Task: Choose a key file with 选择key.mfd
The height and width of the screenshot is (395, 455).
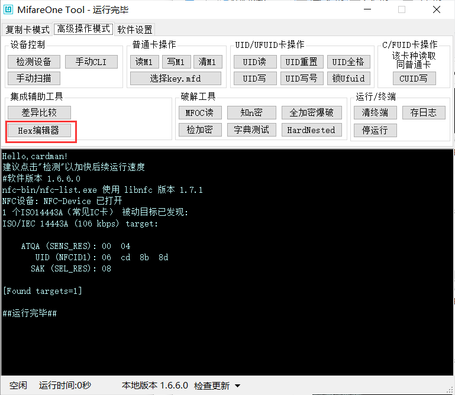Action: [x=175, y=78]
